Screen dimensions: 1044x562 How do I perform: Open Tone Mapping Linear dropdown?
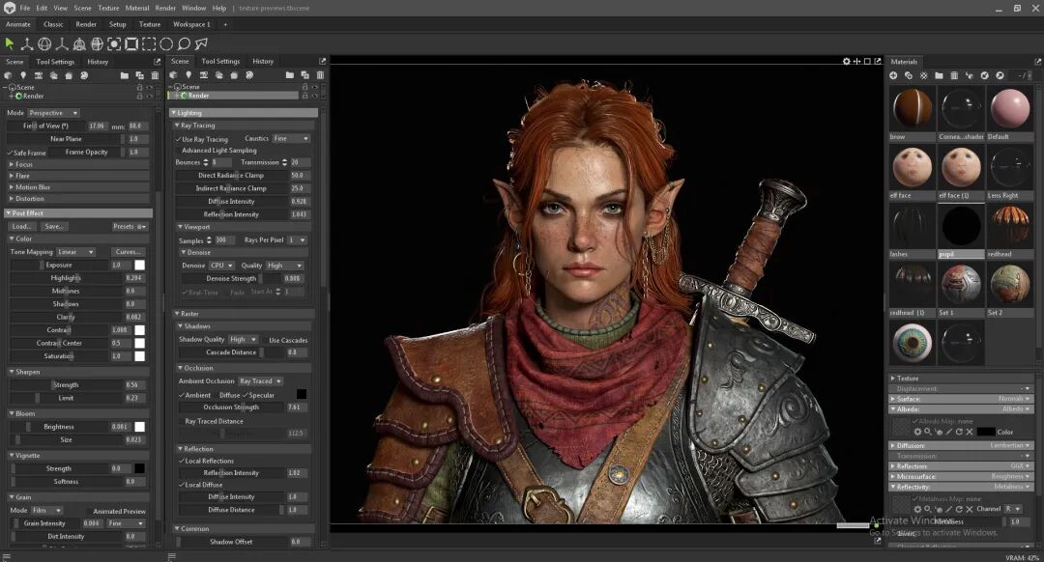tap(76, 252)
